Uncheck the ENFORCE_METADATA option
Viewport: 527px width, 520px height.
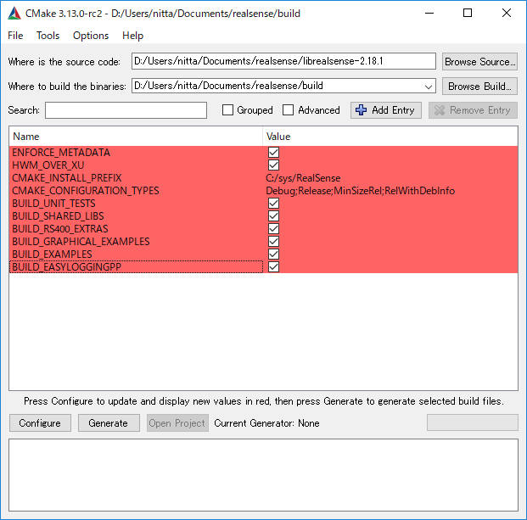[273, 153]
